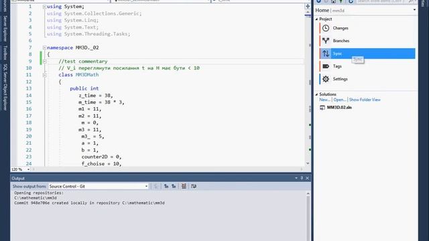Open the highlighted Sync page
This screenshot has width=429, height=241.
(x=367, y=54)
